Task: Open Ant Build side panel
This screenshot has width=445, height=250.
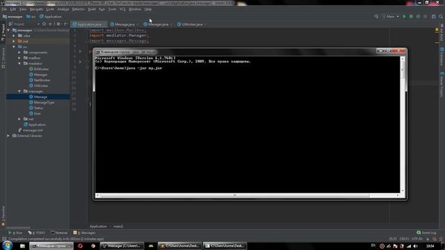Action: click(442, 33)
